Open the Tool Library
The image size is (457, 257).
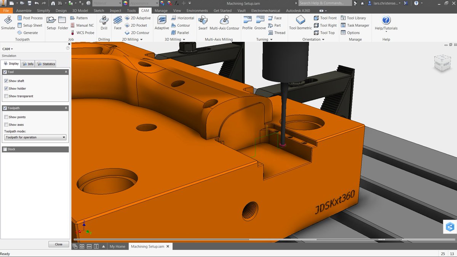click(x=353, y=18)
